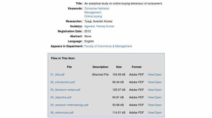Click View/Open for 02_introduction.pdf
The width and height of the screenshot is (212, 118).
[154, 82]
